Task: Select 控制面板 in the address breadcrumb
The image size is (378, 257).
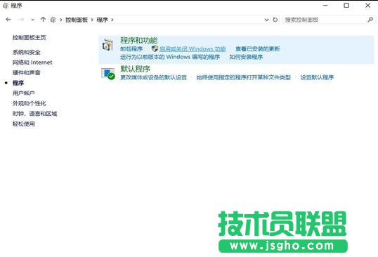Action: (x=77, y=20)
